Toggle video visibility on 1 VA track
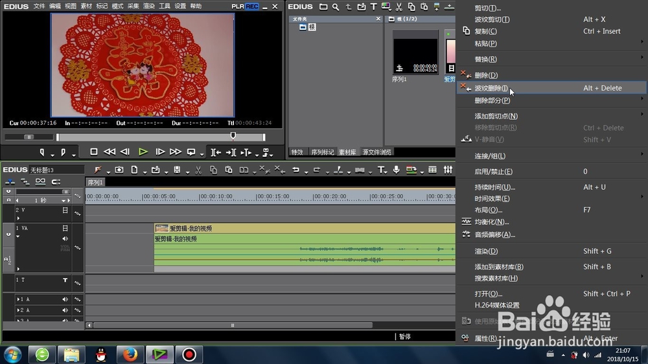The width and height of the screenshot is (648, 364). point(65,228)
